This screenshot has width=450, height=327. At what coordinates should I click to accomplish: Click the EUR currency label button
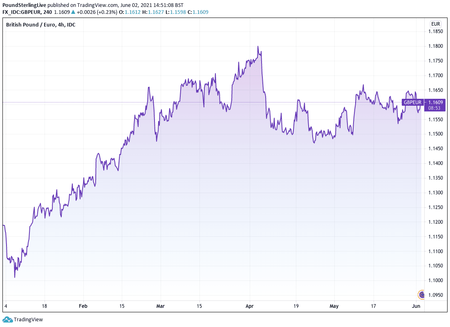(435, 24)
